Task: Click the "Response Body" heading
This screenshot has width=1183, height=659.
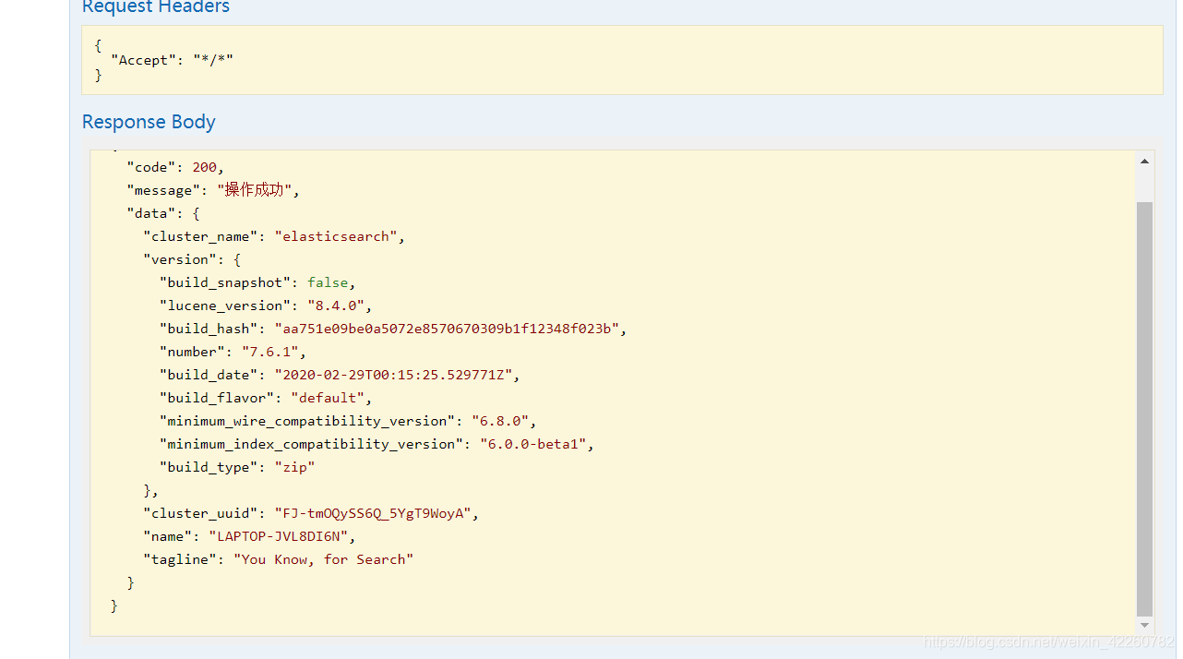Action: coord(149,122)
